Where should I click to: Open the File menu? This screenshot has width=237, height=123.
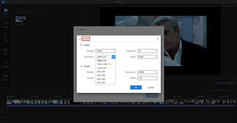7,2
